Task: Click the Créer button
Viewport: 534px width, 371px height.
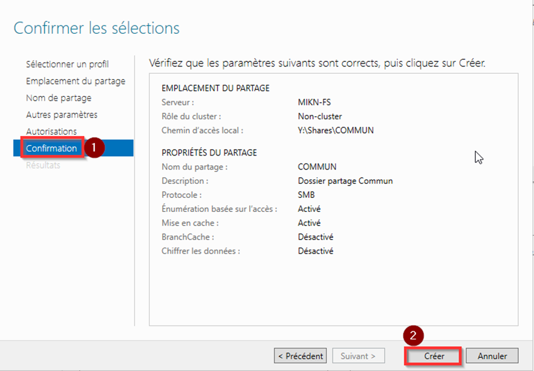Action: click(x=434, y=356)
